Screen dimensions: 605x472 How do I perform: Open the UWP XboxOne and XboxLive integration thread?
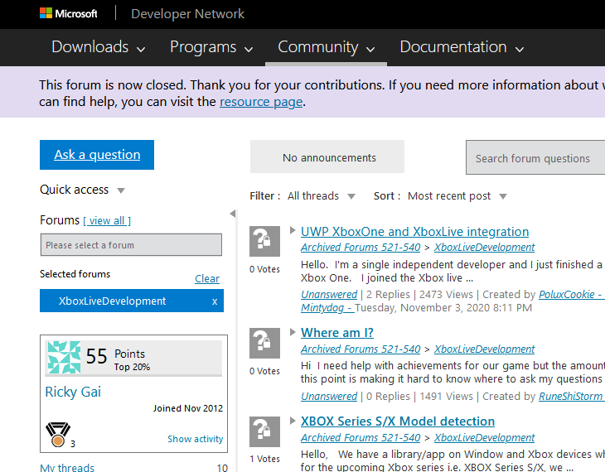tap(414, 232)
